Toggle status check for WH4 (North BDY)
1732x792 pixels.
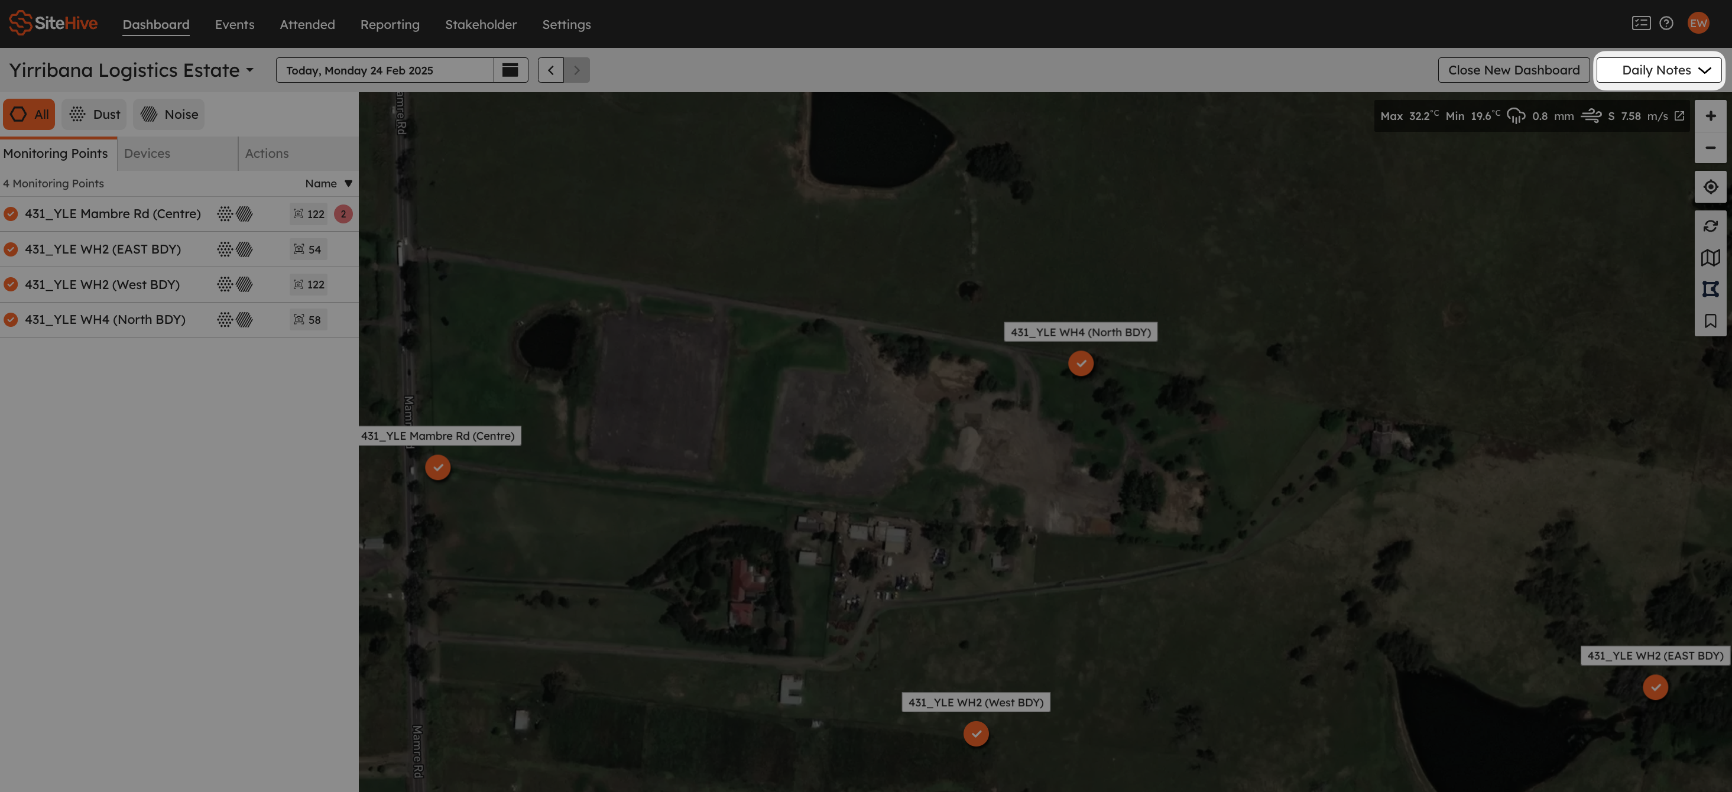tap(11, 319)
